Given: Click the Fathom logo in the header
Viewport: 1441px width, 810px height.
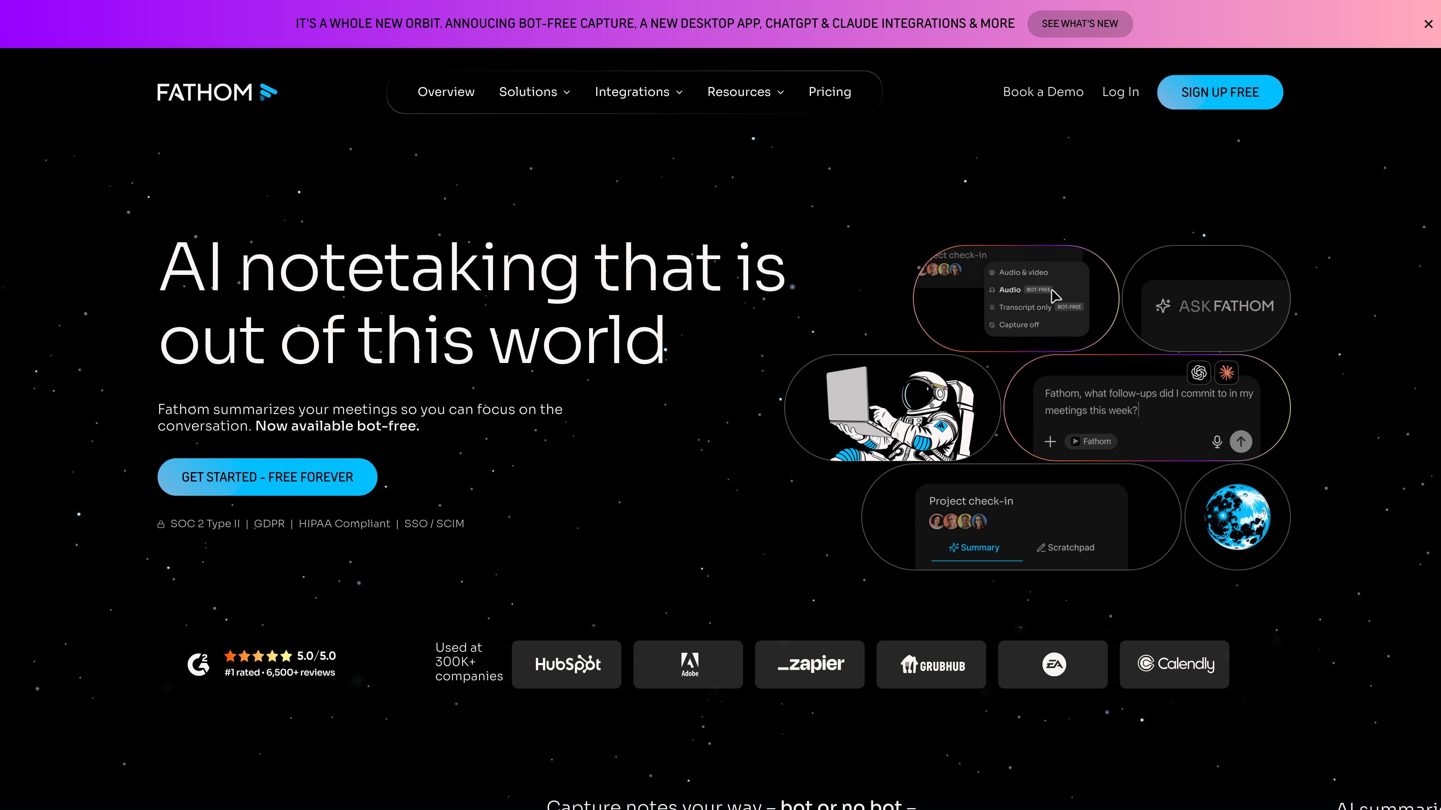Looking at the screenshot, I should [x=217, y=92].
